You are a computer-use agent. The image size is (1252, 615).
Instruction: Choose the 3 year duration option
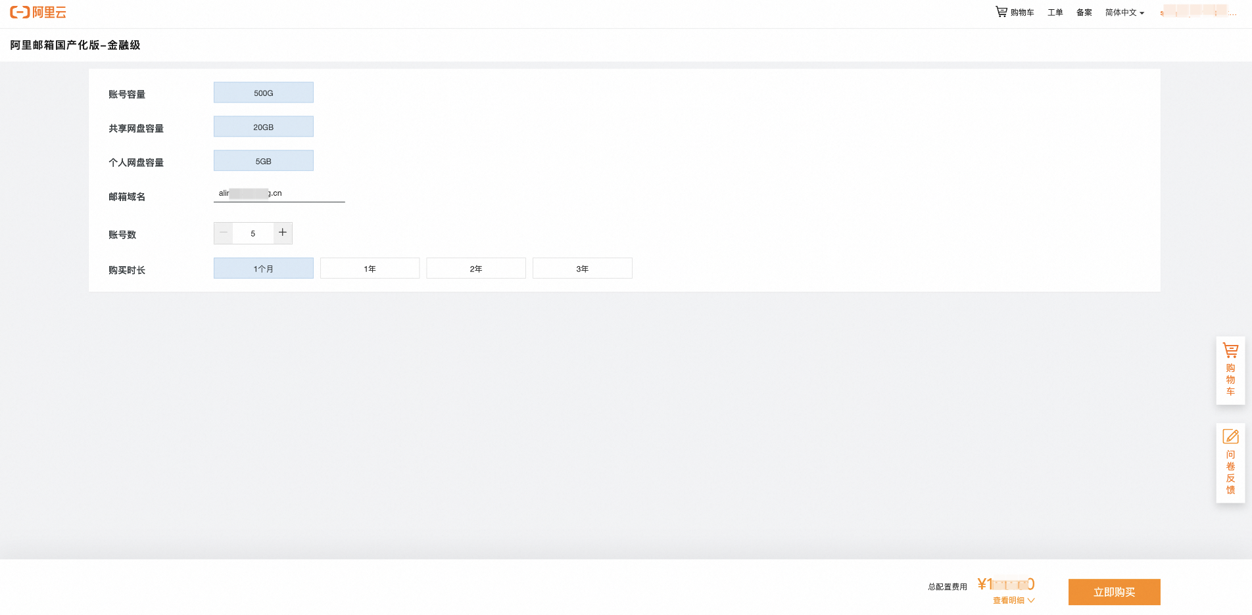(582, 268)
